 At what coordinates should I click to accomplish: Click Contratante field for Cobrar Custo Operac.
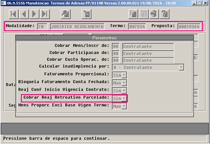pos(148,60)
